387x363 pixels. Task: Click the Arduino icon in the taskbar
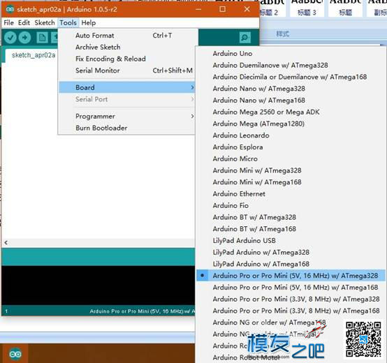point(15,354)
